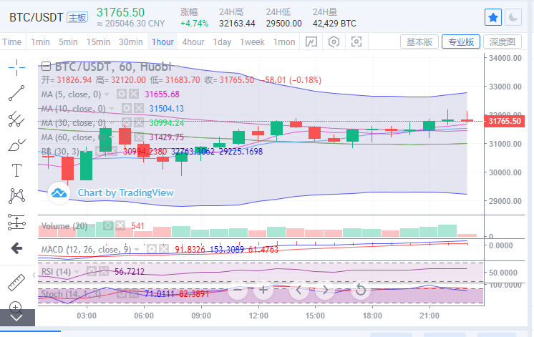The width and height of the screenshot is (534, 337).
Task: Select the crosshair cursor tool
Action: (x=16, y=67)
